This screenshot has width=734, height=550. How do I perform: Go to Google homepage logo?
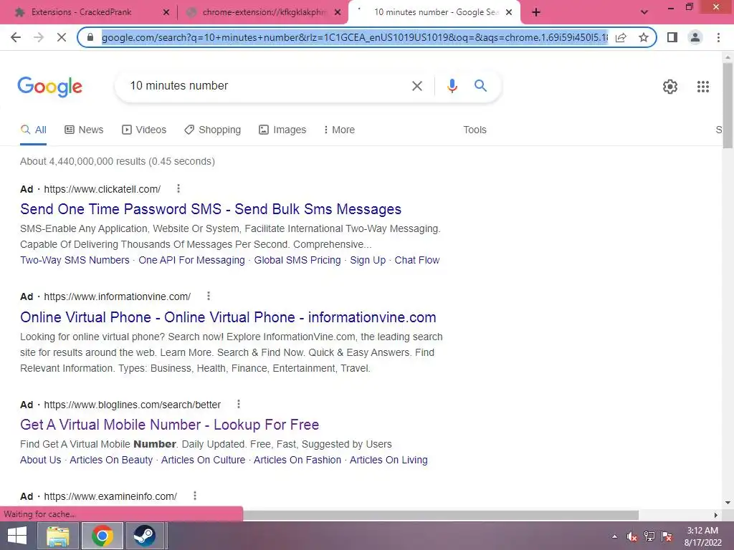50,87
